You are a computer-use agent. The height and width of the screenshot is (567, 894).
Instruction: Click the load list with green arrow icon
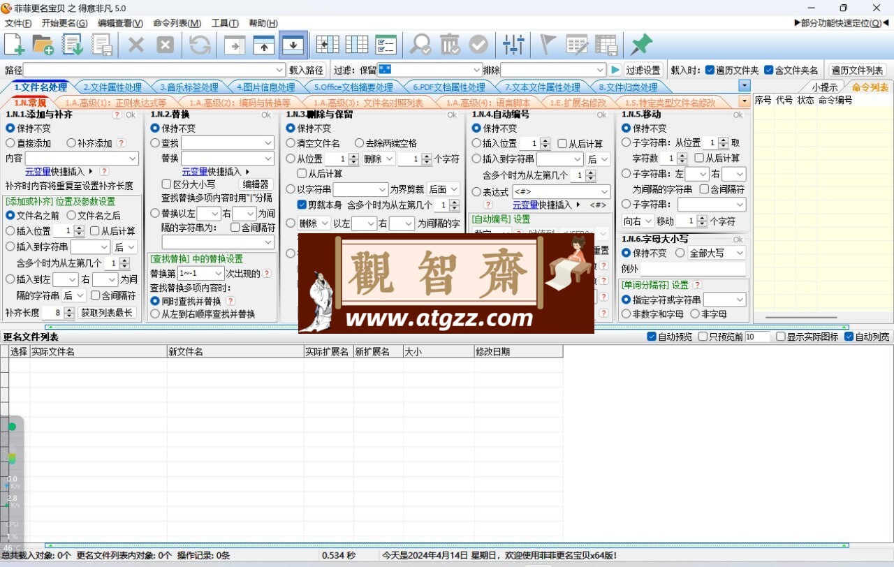point(73,45)
